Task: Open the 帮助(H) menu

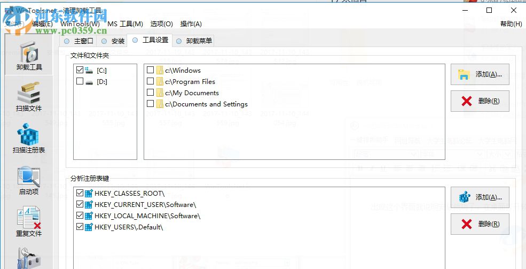Action: click(511, 24)
